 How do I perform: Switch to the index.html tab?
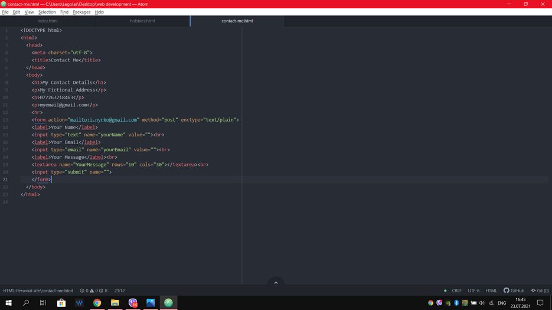pos(48,21)
